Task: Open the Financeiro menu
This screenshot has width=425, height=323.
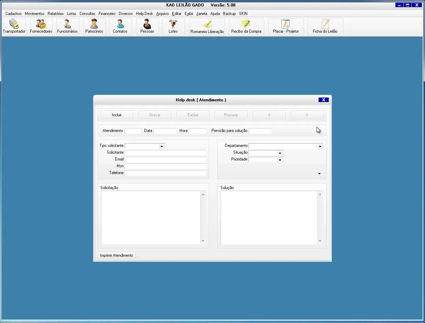Action: (107, 14)
